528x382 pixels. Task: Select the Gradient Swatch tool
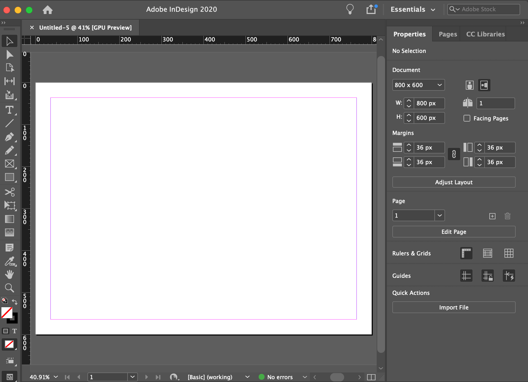[x=10, y=219]
